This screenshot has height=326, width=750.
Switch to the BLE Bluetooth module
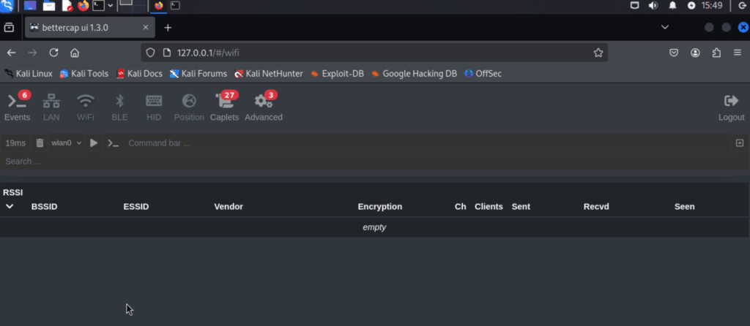tap(119, 103)
